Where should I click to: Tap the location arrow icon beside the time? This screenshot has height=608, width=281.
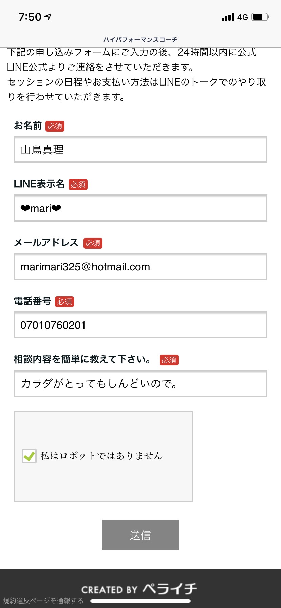48,17
